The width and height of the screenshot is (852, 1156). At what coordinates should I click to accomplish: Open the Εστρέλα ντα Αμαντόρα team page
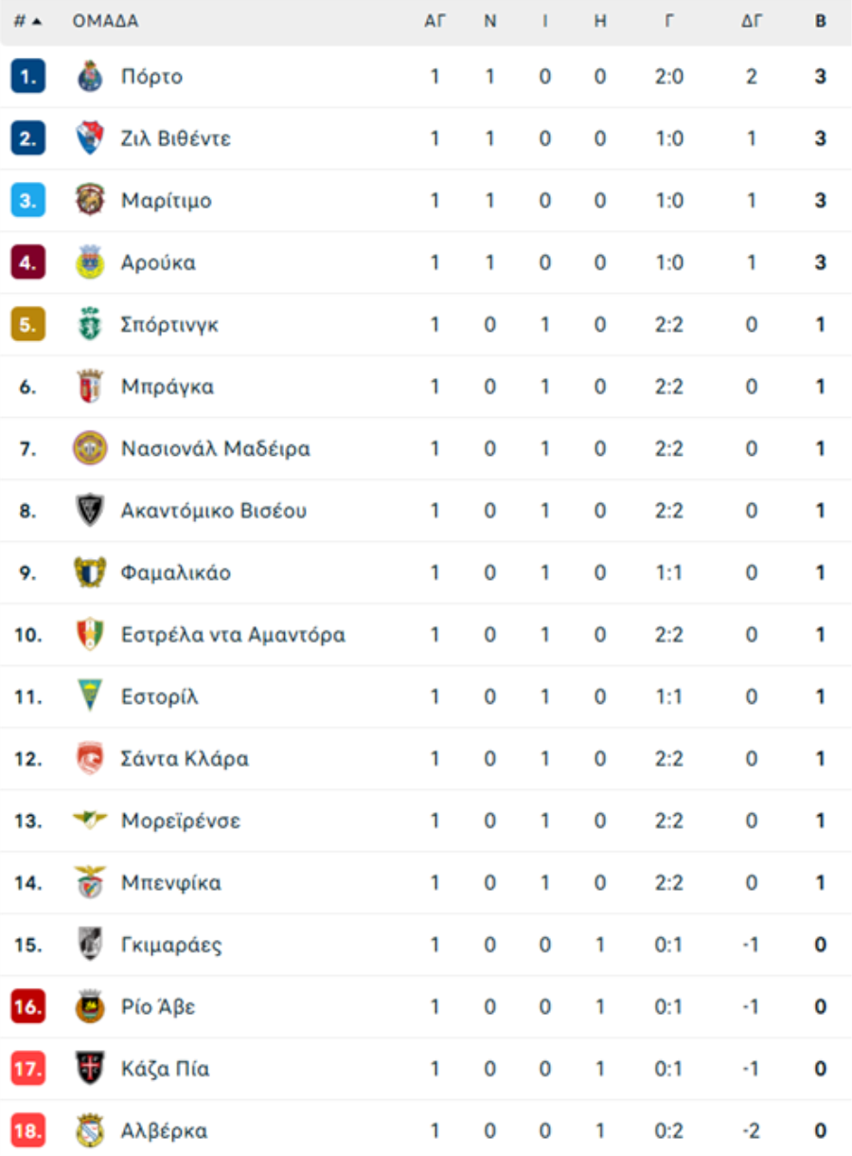tap(233, 634)
